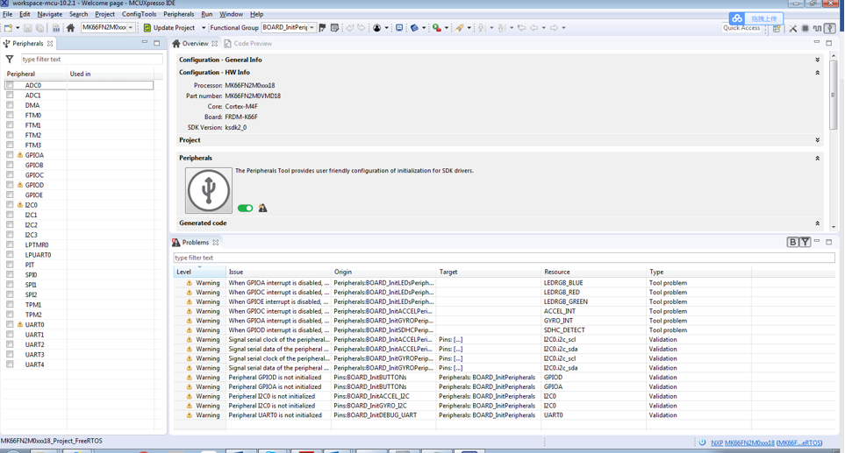
Task: Minimize the Peripherals panel view
Action: [145, 43]
